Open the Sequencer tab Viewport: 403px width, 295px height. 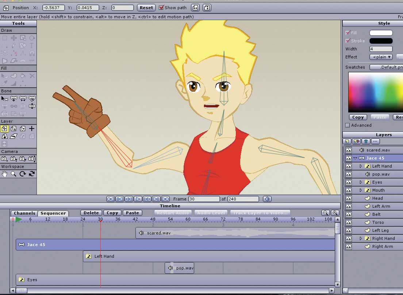pyautogui.click(x=53, y=213)
